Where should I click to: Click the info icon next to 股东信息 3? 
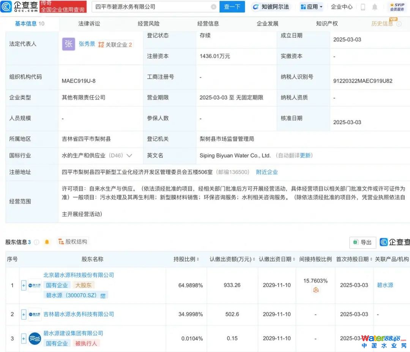[x=37, y=242]
